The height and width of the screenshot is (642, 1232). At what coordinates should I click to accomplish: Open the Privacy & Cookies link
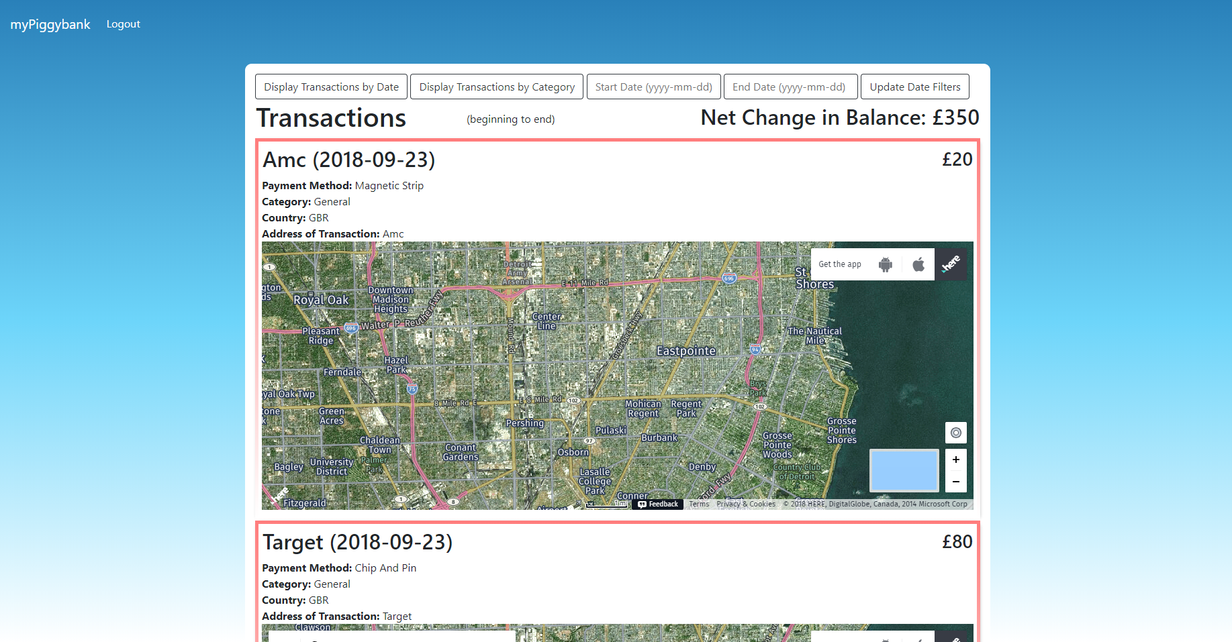[x=746, y=504]
